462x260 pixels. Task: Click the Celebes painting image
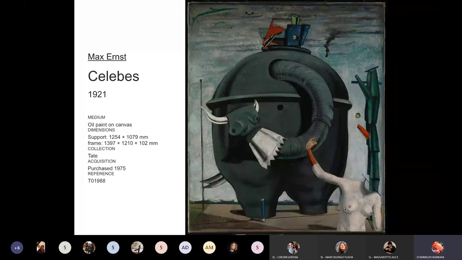(x=287, y=117)
